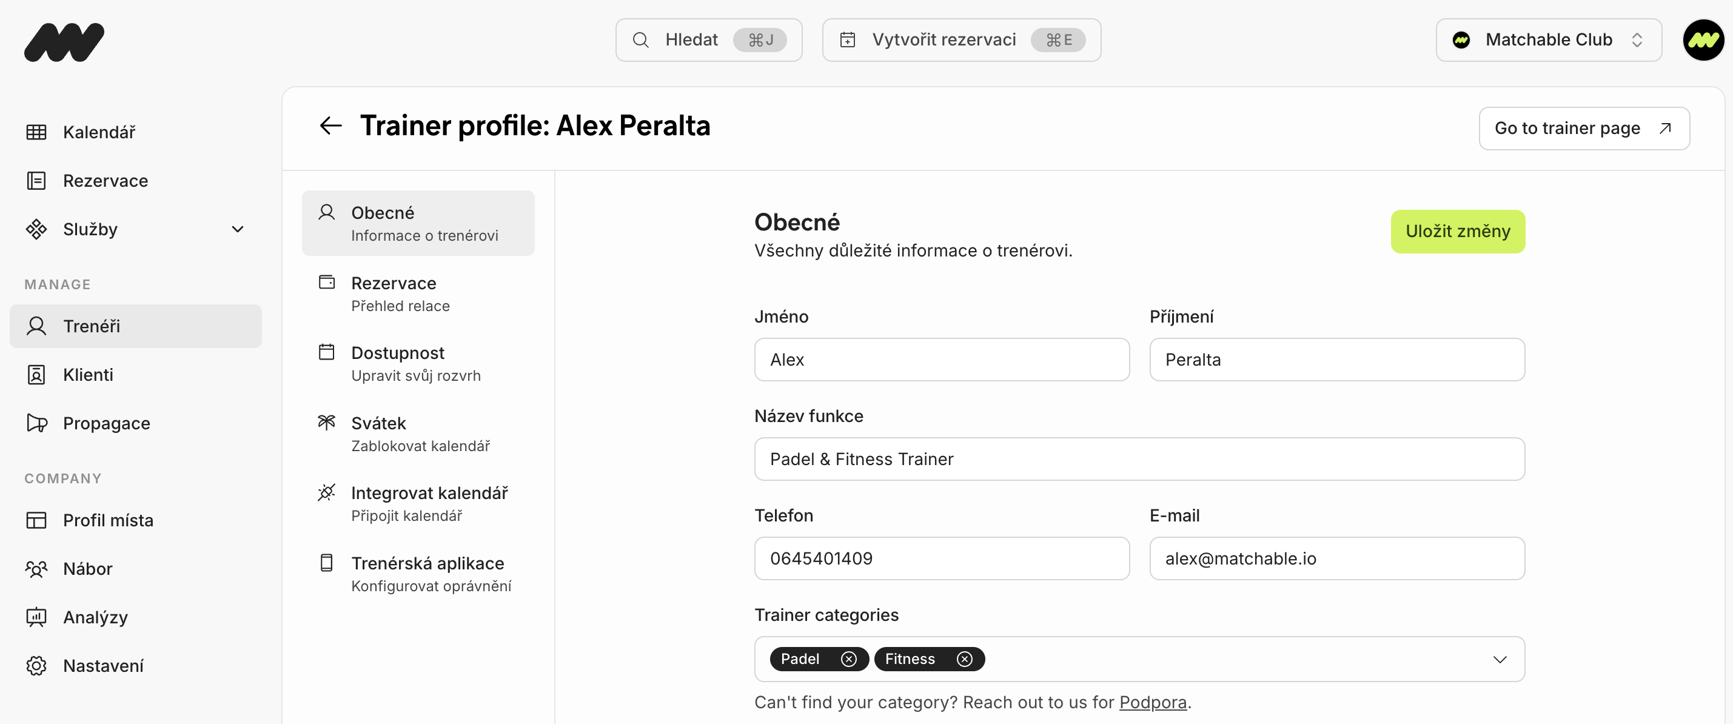This screenshot has width=1733, height=724.
Task: Click into the Název funkce field
Action: [1139, 459]
